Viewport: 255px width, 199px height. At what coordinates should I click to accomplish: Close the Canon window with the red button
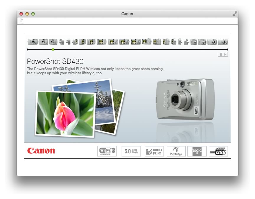[x=21, y=14]
